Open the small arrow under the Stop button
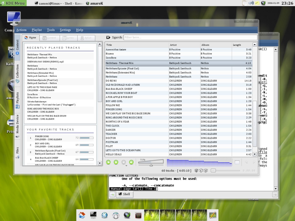Screen dimensions: 295x221 tap(126, 166)
